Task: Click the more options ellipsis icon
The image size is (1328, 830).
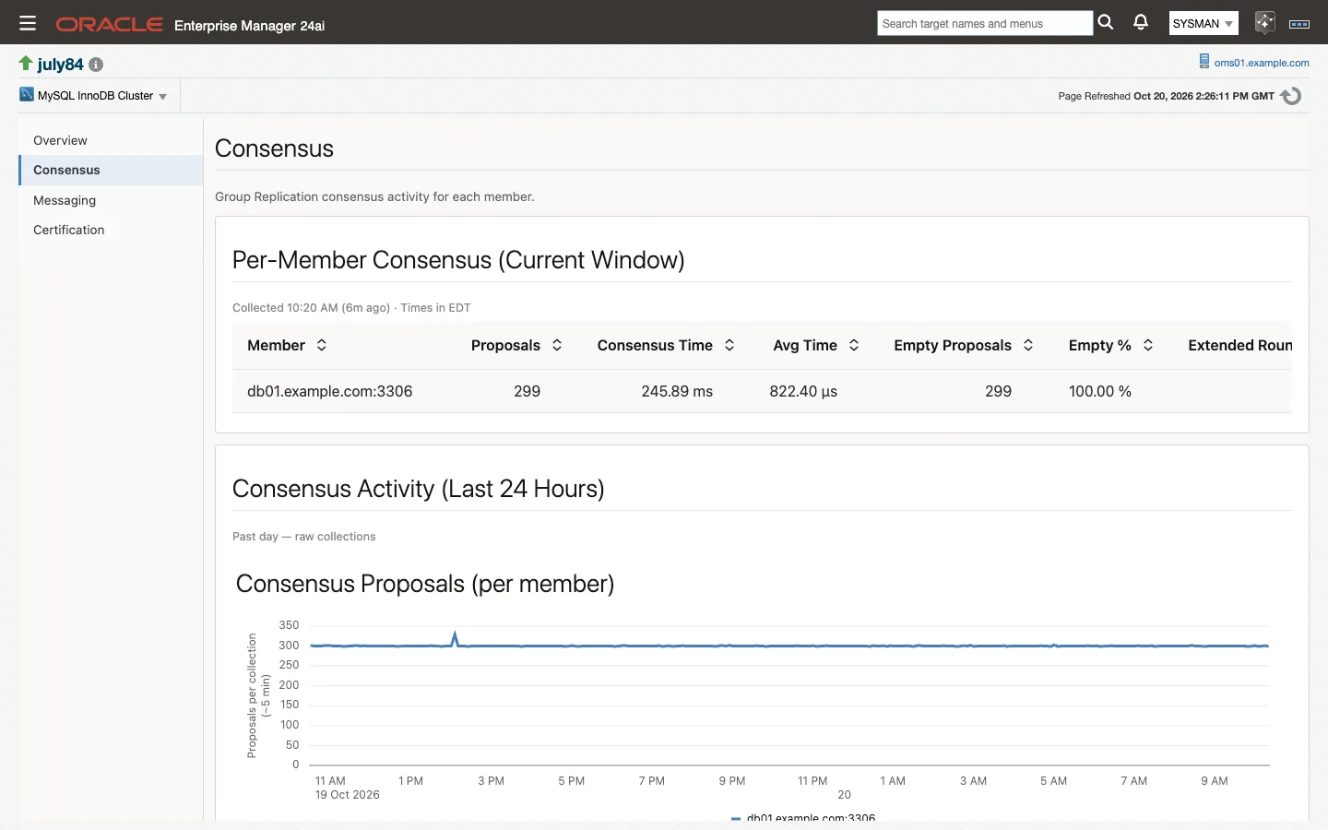Action: 1299,24
